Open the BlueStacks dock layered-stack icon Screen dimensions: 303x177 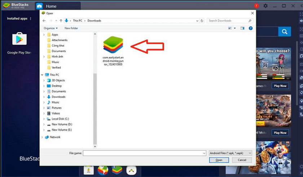pyautogui.click(x=117, y=170)
